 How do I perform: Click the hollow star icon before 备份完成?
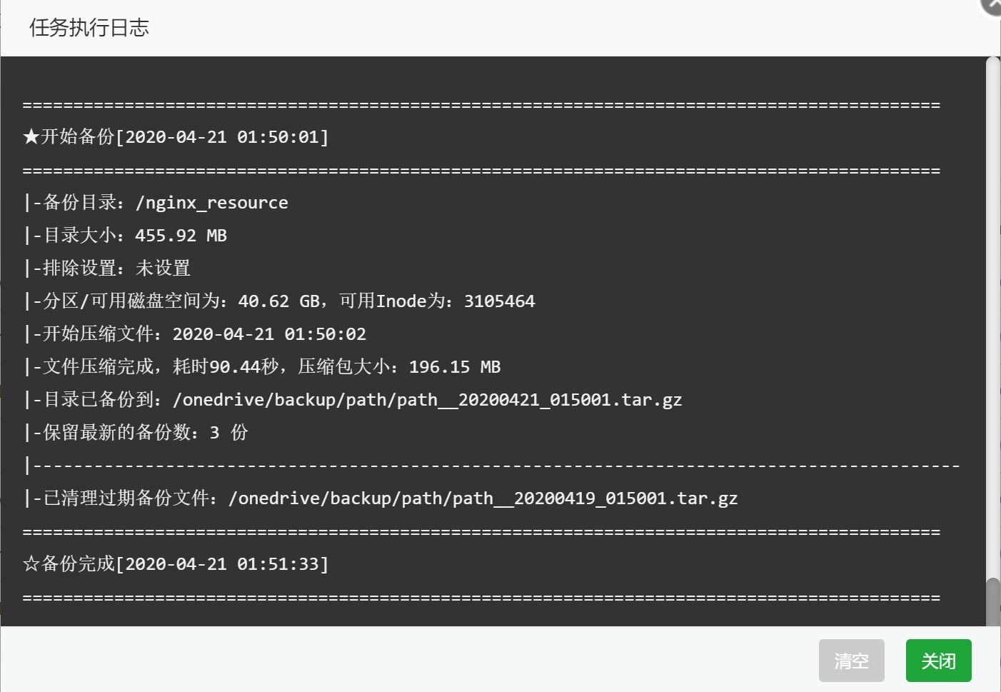click(31, 563)
